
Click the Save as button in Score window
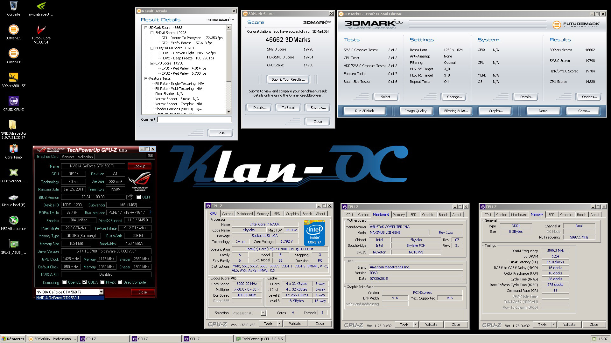pyautogui.click(x=318, y=108)
